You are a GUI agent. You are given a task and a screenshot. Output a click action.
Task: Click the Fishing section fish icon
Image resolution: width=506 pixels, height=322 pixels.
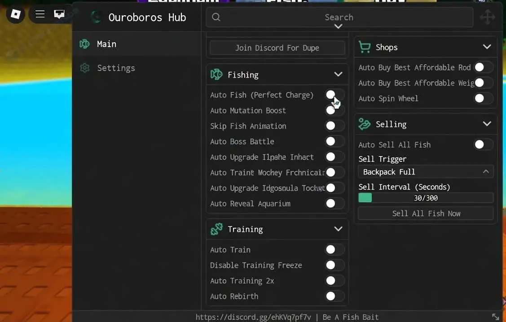(x=216, y=74)
